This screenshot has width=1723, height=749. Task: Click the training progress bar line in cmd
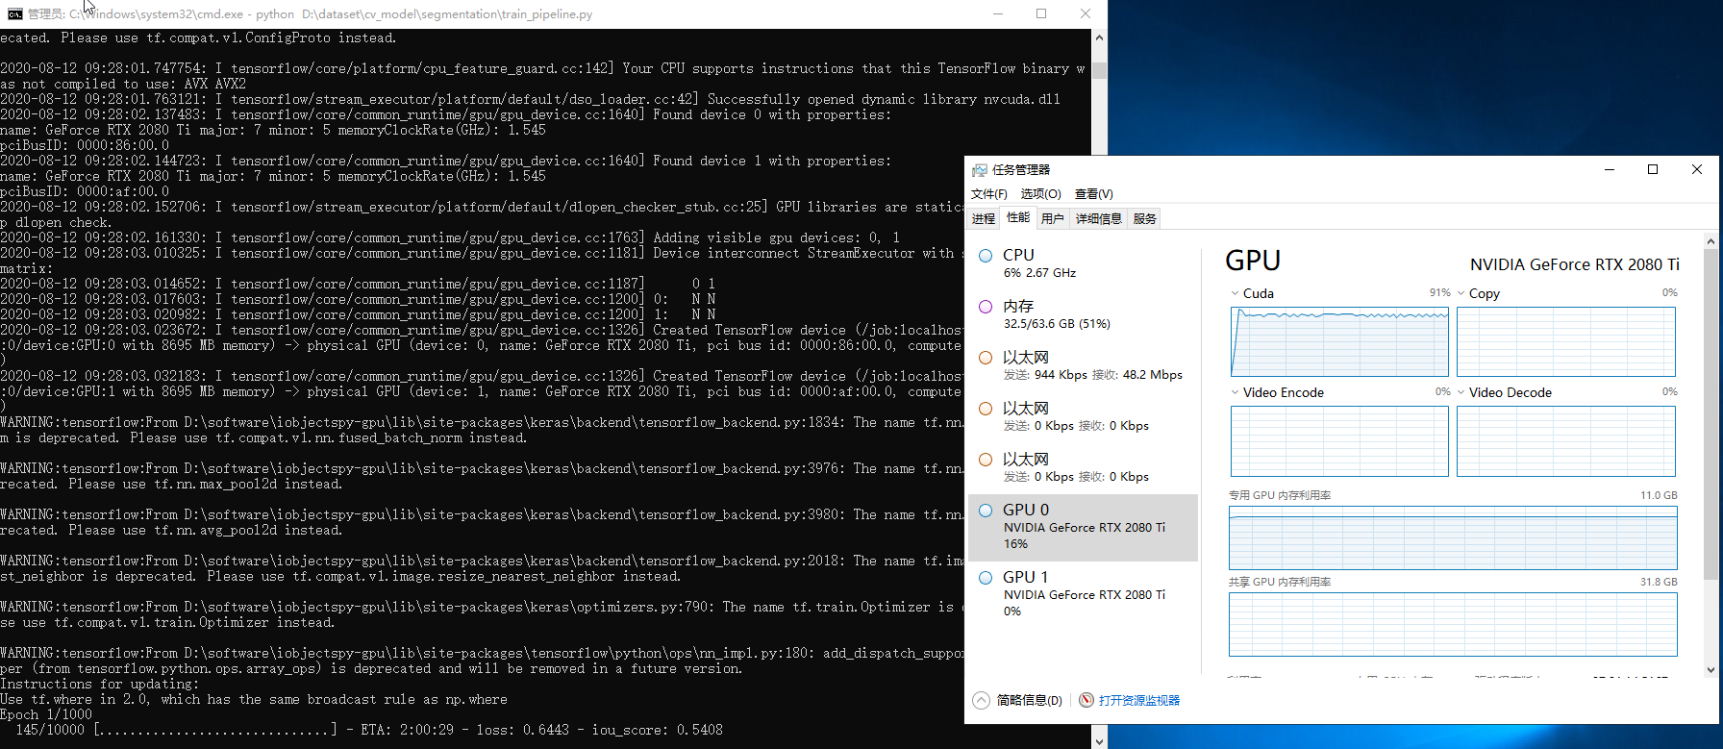tap(362, 730)
